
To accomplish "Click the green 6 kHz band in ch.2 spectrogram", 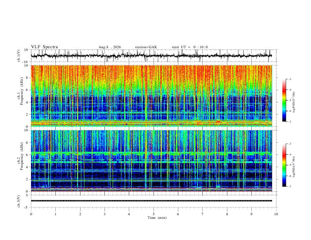I will point(151,153).
